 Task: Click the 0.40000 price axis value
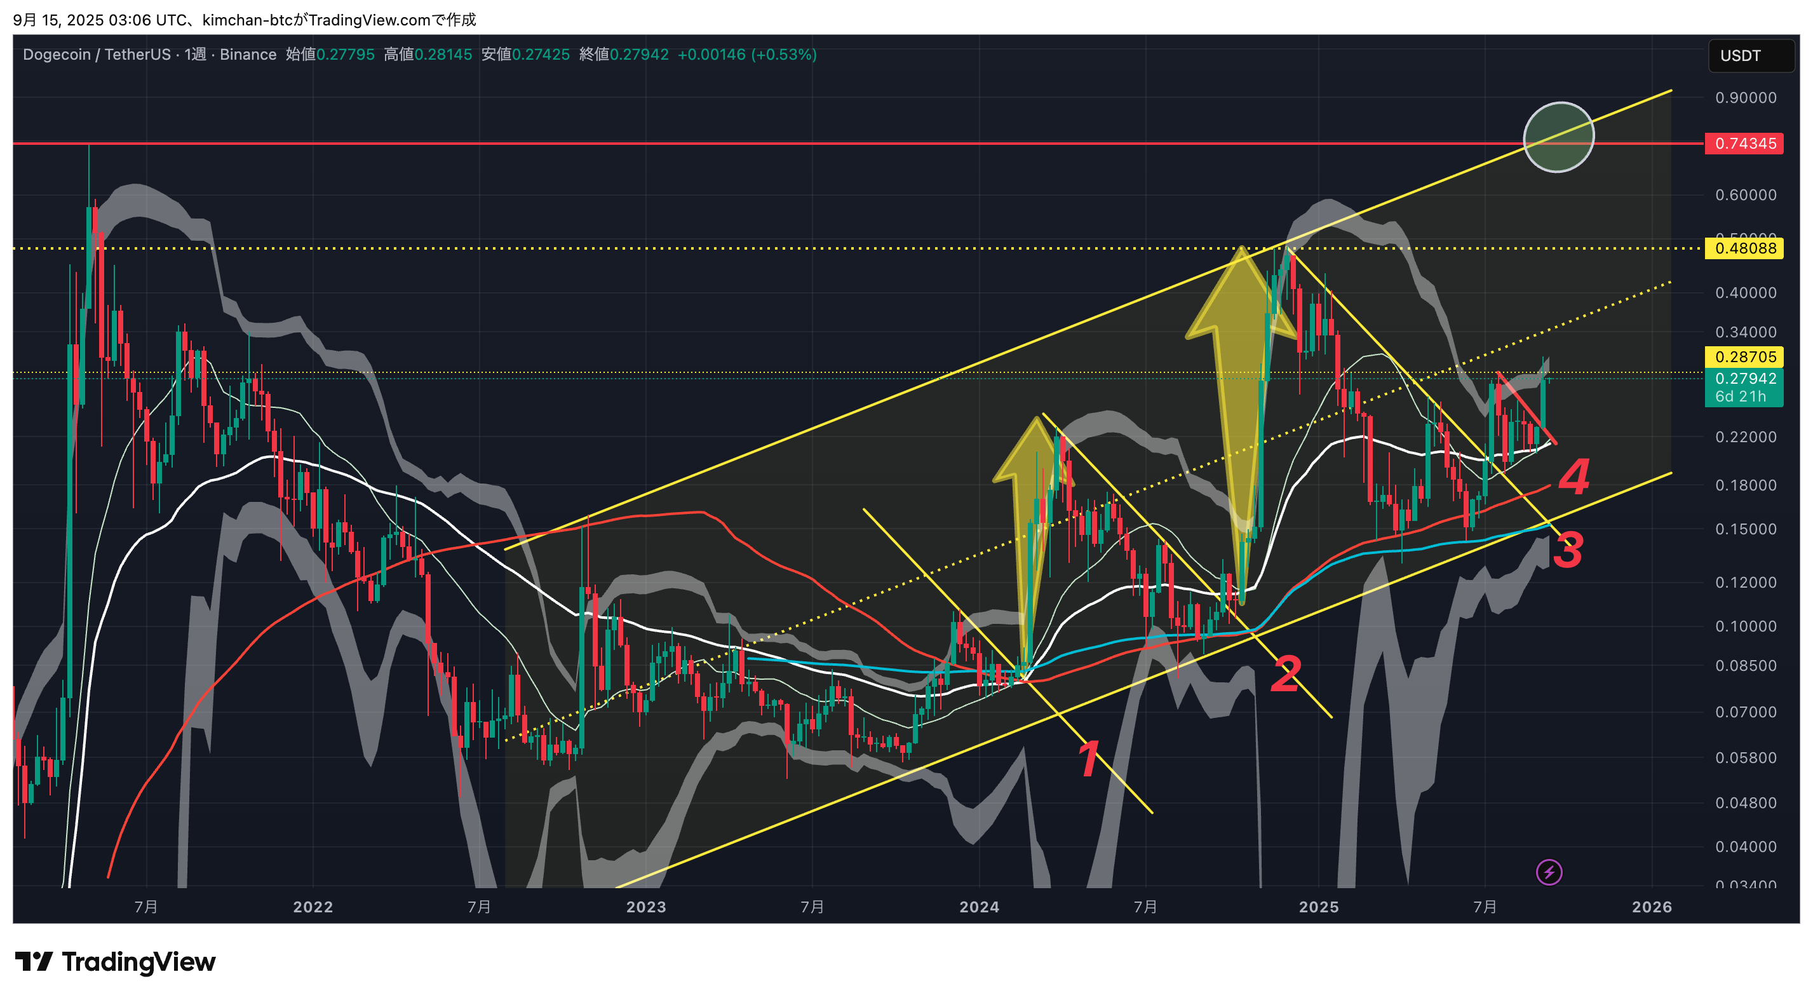(1746, 293)
